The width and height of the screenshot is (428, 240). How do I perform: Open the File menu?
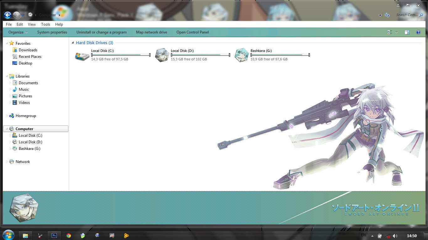9,24
